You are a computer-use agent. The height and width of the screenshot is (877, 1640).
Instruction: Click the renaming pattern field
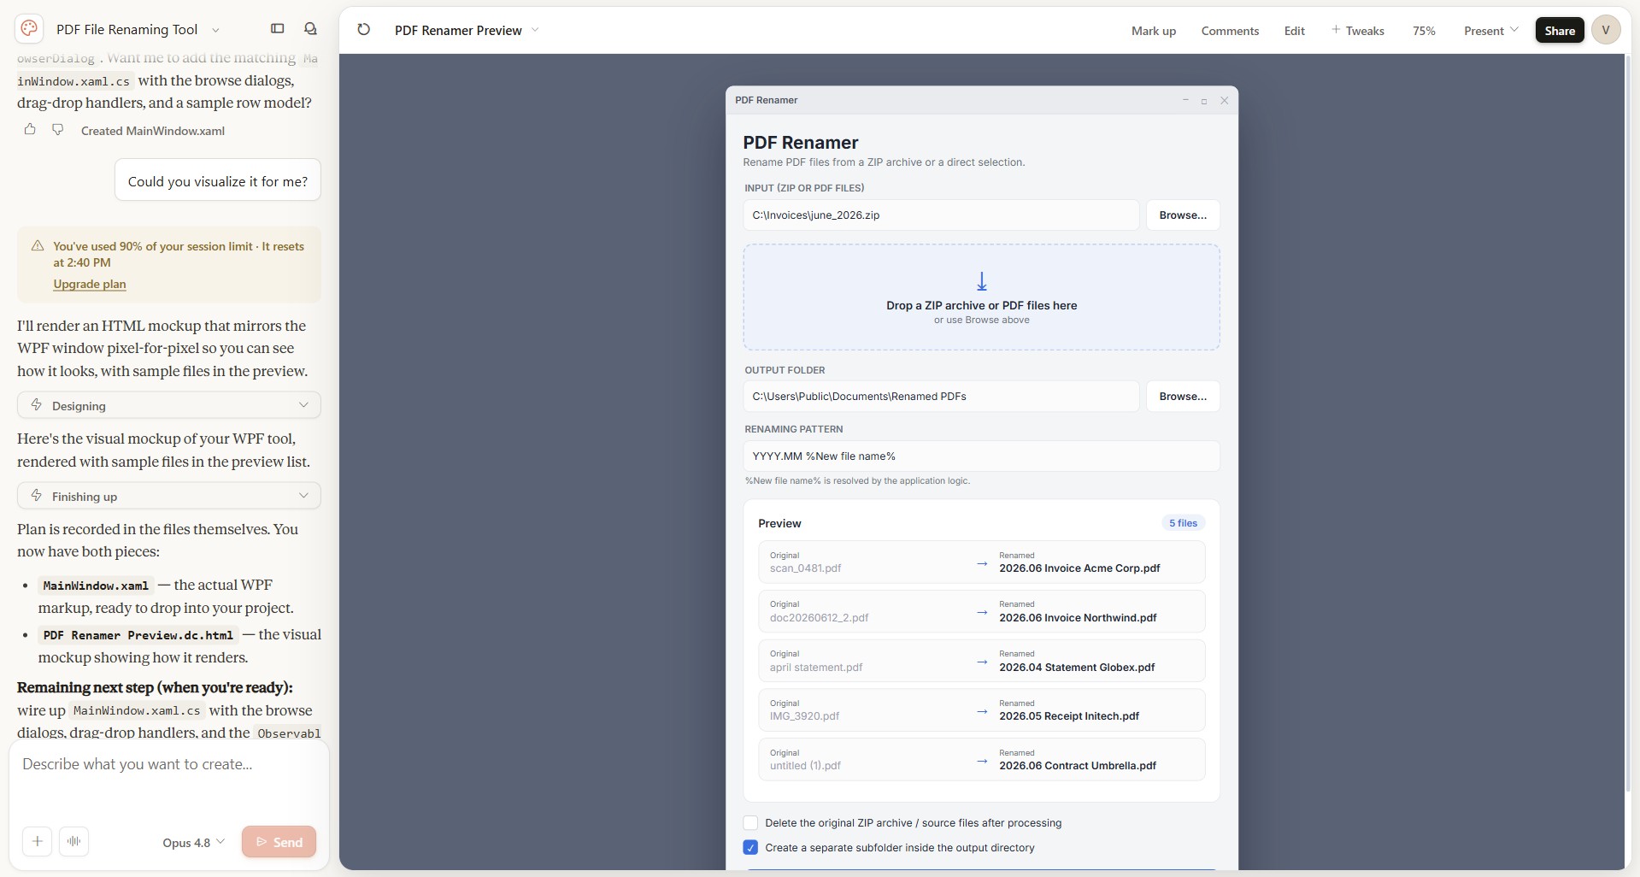(x=981, y=456)
